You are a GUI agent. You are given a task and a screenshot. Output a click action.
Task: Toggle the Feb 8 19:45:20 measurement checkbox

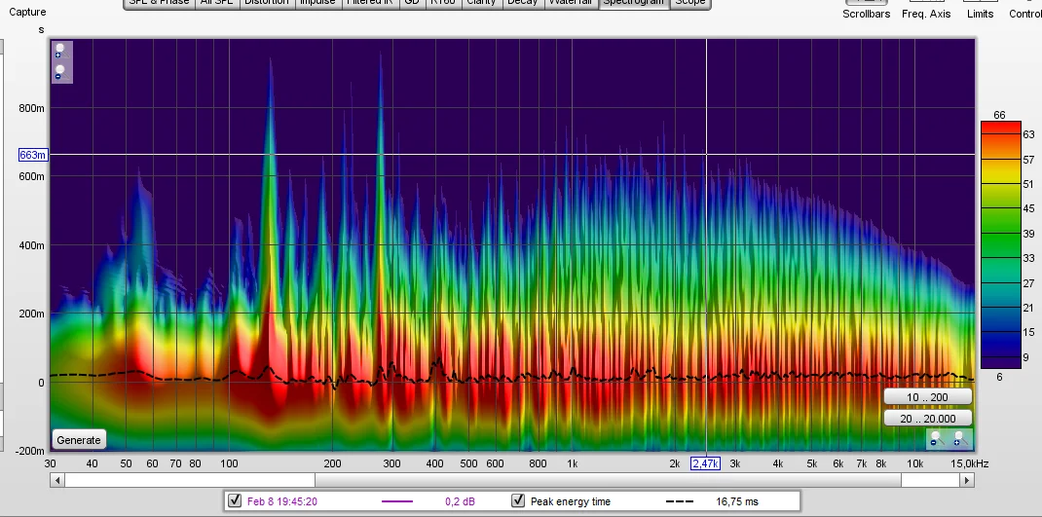pos(234,501)
